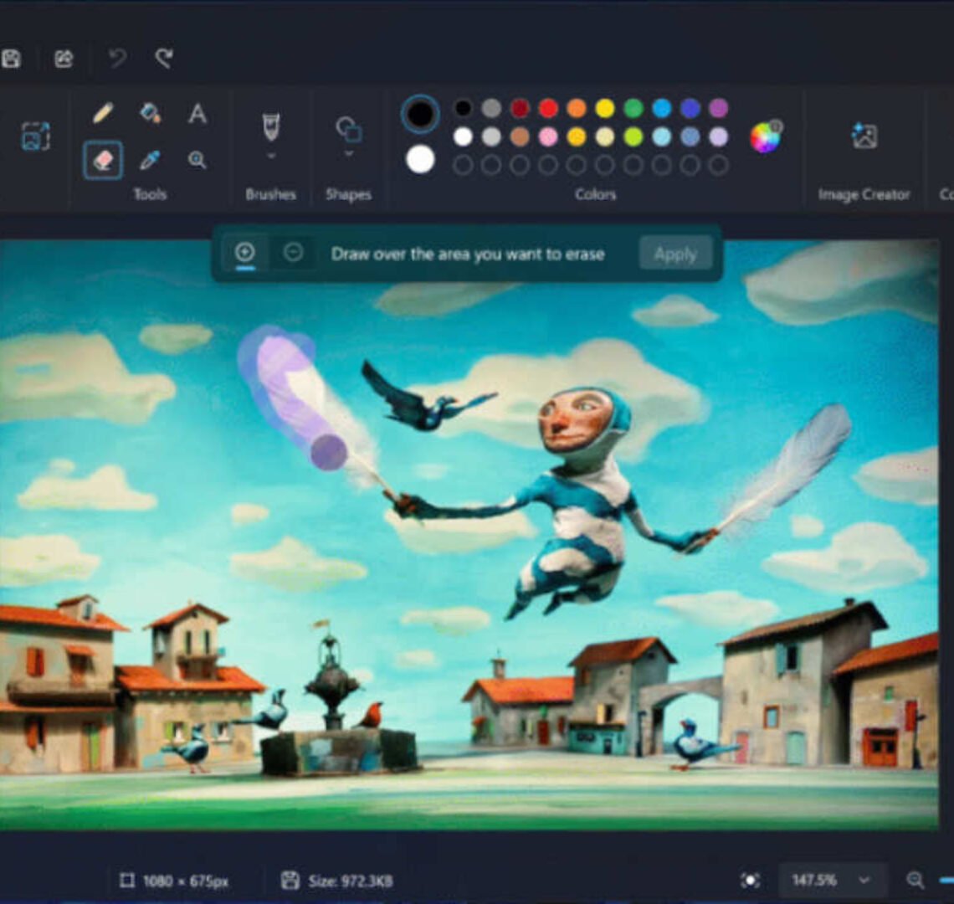Select the Pencil tool
The image size is (954, 904).
point(104,115)
